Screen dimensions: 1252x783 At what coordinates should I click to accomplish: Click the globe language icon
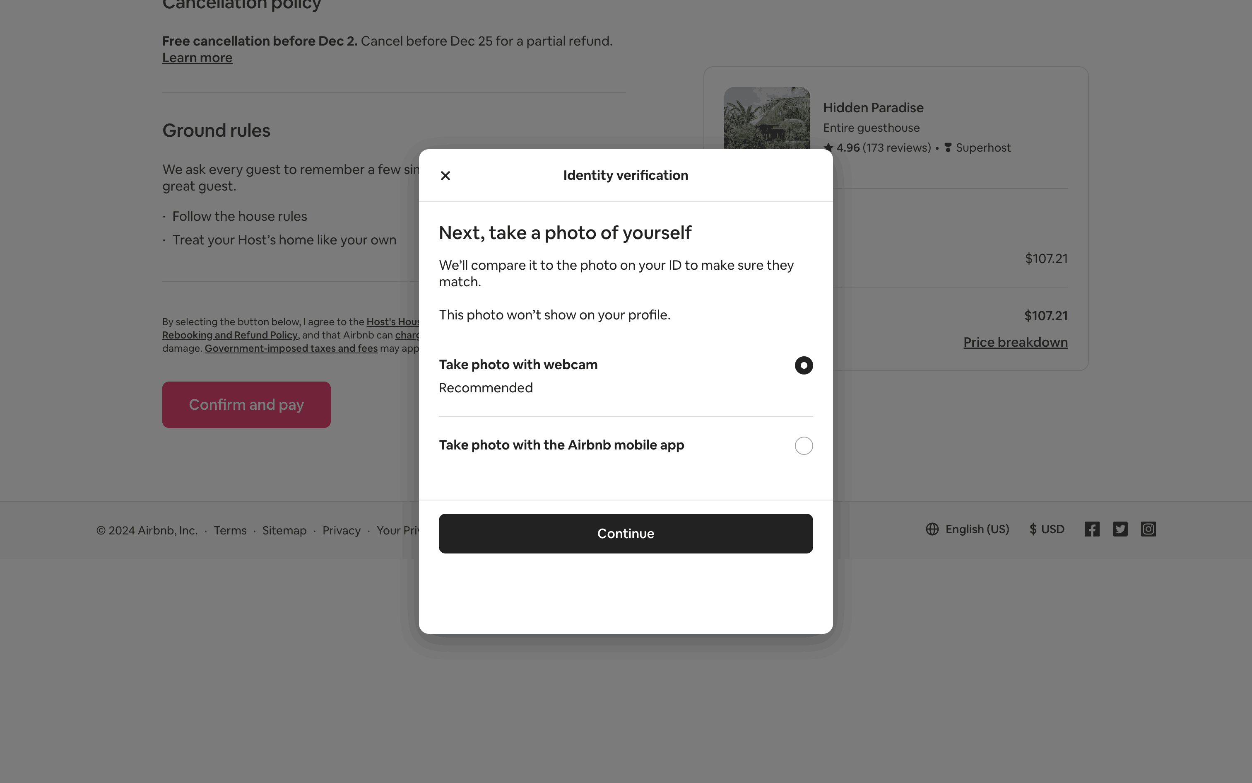coord(932,529)
